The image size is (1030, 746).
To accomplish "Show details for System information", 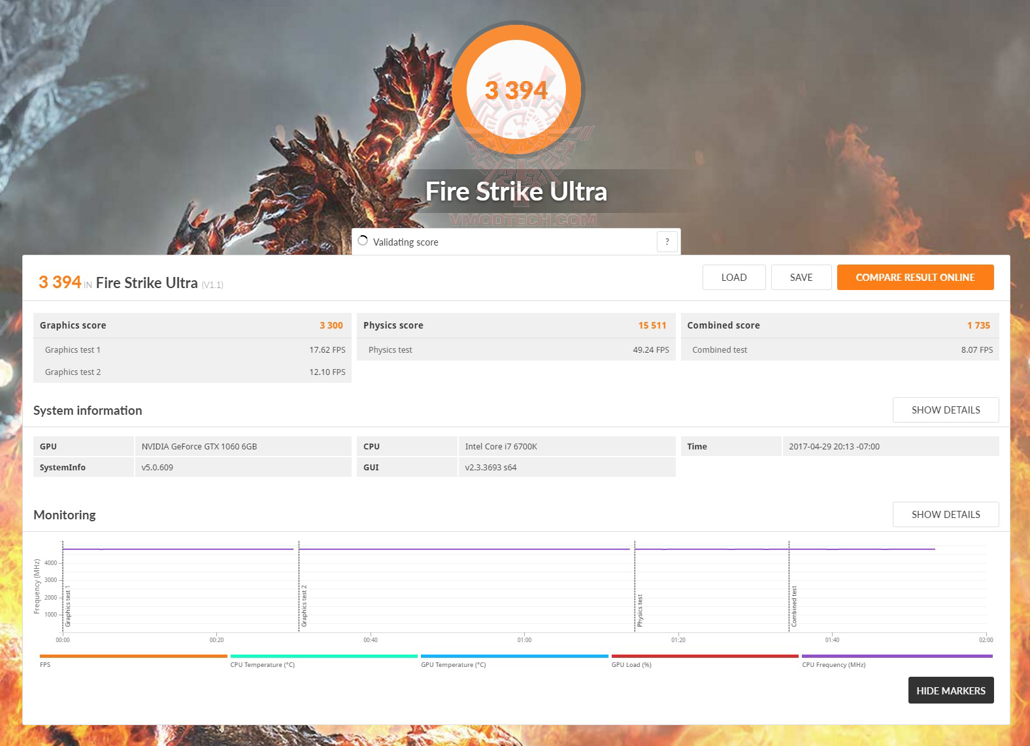I will pos(946,410).
